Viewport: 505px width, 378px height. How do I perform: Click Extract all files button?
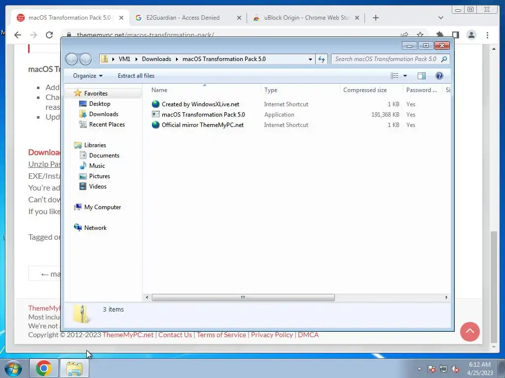pyautogui.click(x=136, y=76)
